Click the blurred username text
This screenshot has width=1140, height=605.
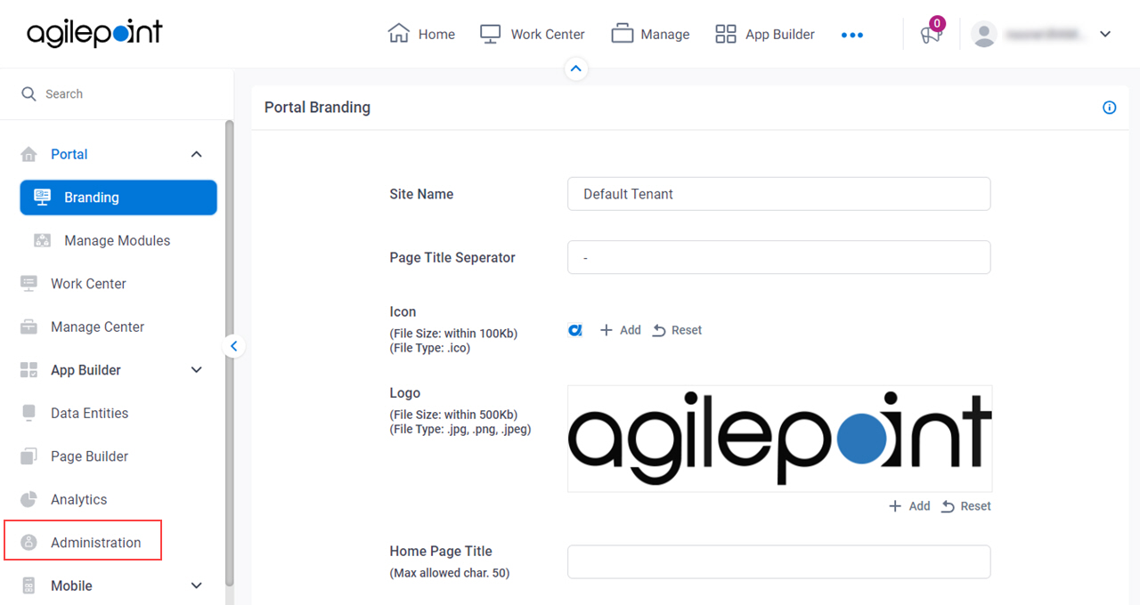[1046, 35]
